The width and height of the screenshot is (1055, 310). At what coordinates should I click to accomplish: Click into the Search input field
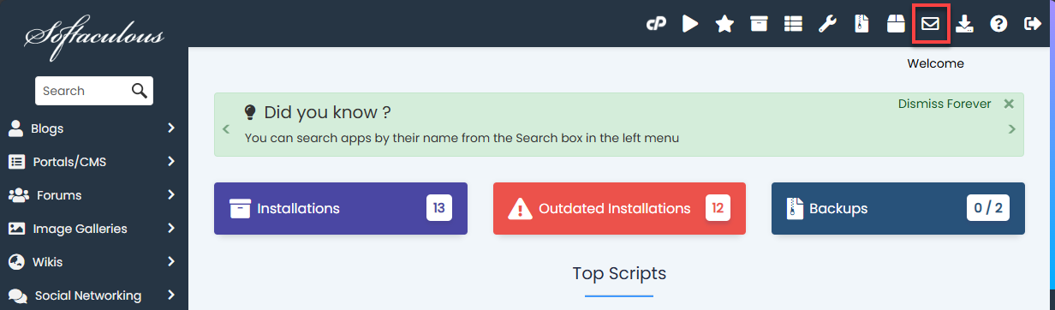coord(82,90)
